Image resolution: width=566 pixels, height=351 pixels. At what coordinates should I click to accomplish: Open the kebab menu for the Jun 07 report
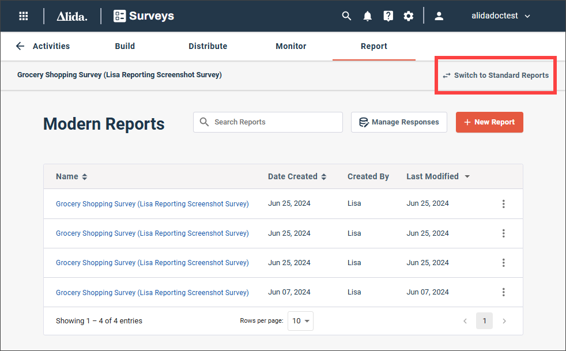click(x=503, y=292)
